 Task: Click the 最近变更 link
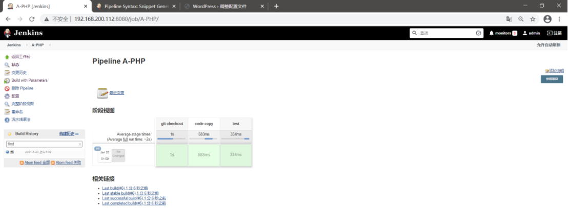tap(117, 93)
